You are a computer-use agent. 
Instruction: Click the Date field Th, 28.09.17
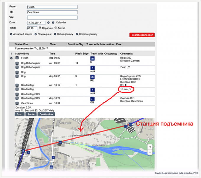tap(36, 23)
